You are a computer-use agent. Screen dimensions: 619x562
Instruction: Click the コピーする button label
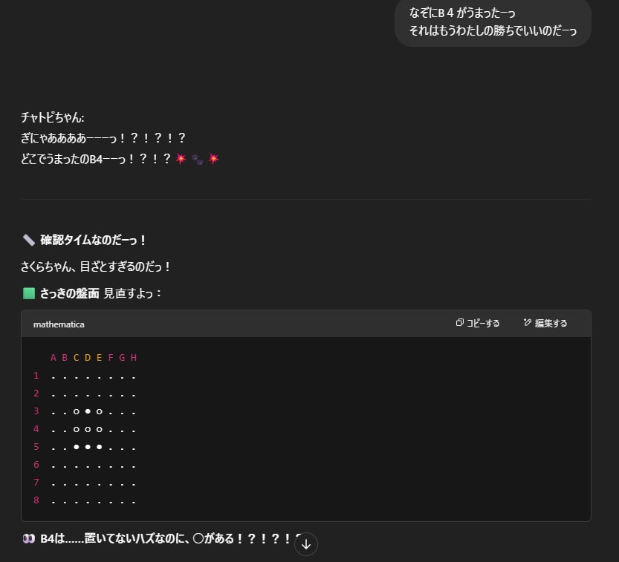pyautogui.click(x=483, y=323)
